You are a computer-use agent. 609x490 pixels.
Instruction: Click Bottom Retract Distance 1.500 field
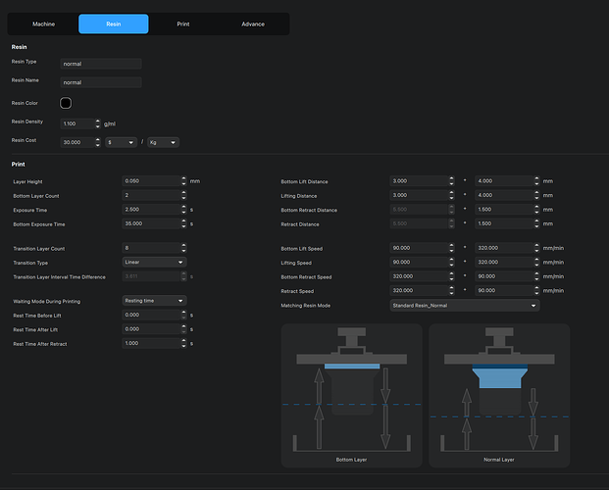pyautogui.click(x=504, y=210)
